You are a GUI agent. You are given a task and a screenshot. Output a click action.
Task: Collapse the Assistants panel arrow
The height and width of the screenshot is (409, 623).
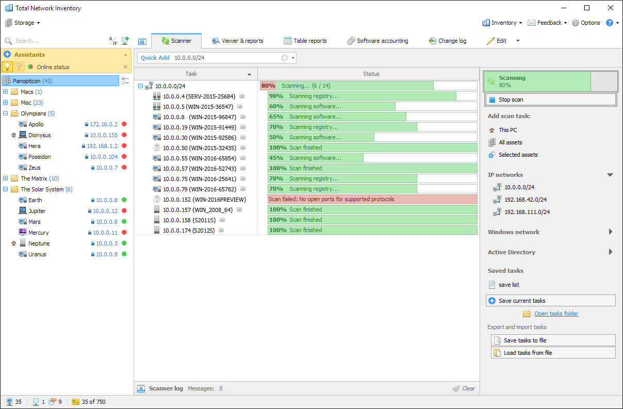coord(125,54)
